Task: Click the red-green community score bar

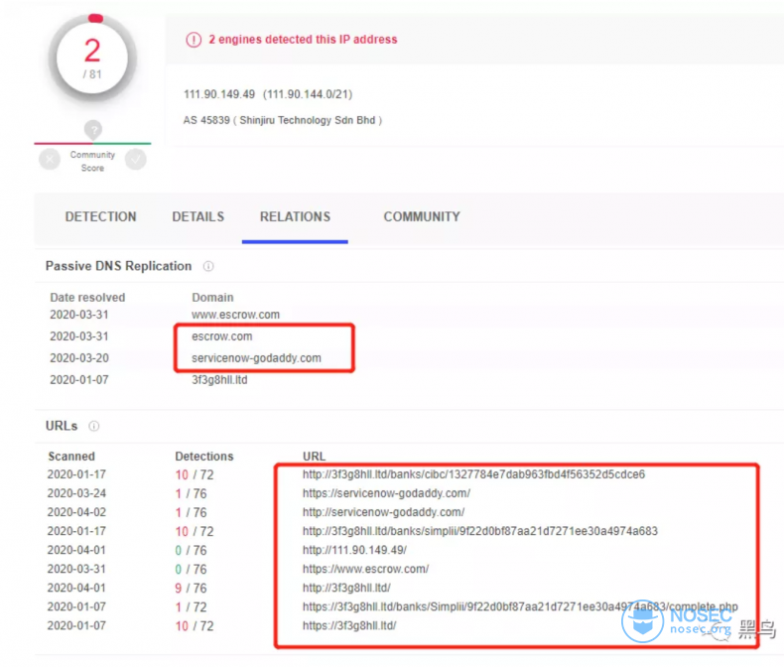Action: 92,143
